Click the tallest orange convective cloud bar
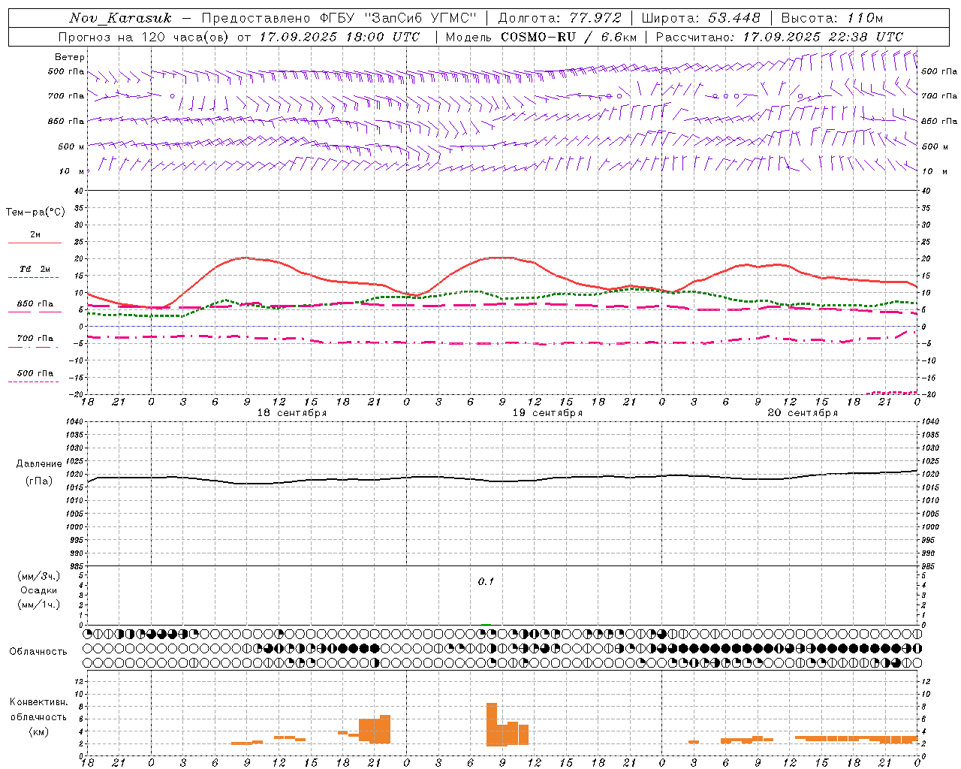Image resolution: width=961 pixels, height=769 pixels. click(x=492, y=724)
